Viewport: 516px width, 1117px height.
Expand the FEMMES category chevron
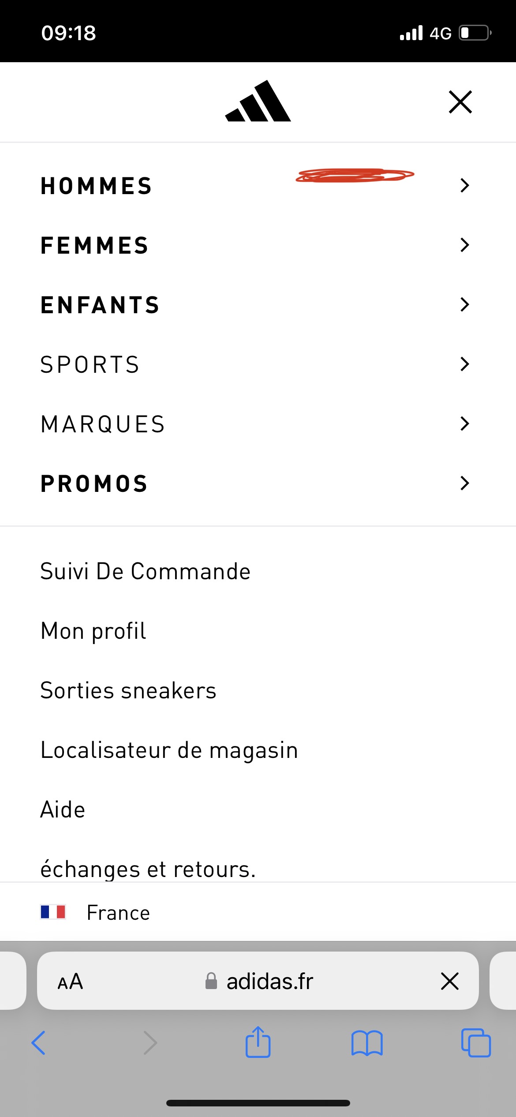point(464,245)
